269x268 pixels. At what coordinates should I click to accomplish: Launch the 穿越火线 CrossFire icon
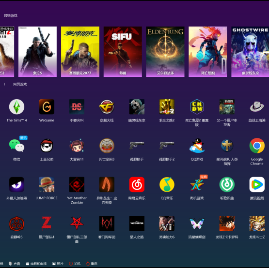point(107,107)
